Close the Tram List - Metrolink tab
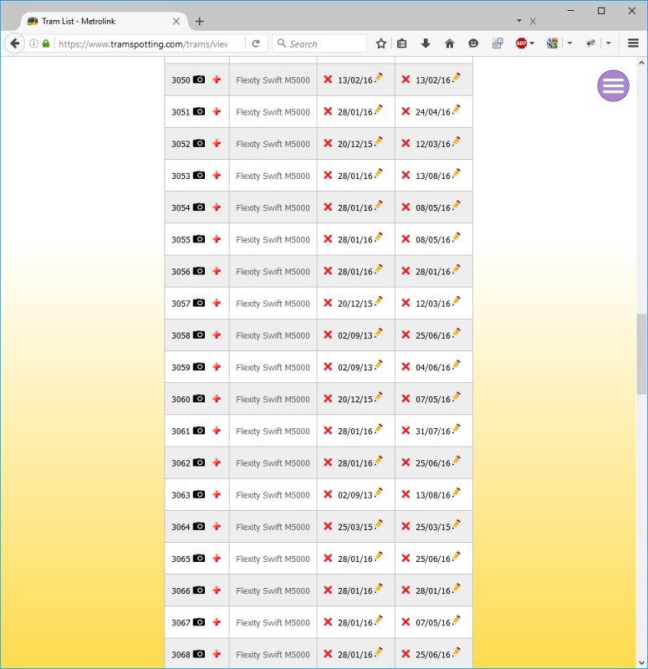Viewport: 648px width, 669px height. coord(176,22)
